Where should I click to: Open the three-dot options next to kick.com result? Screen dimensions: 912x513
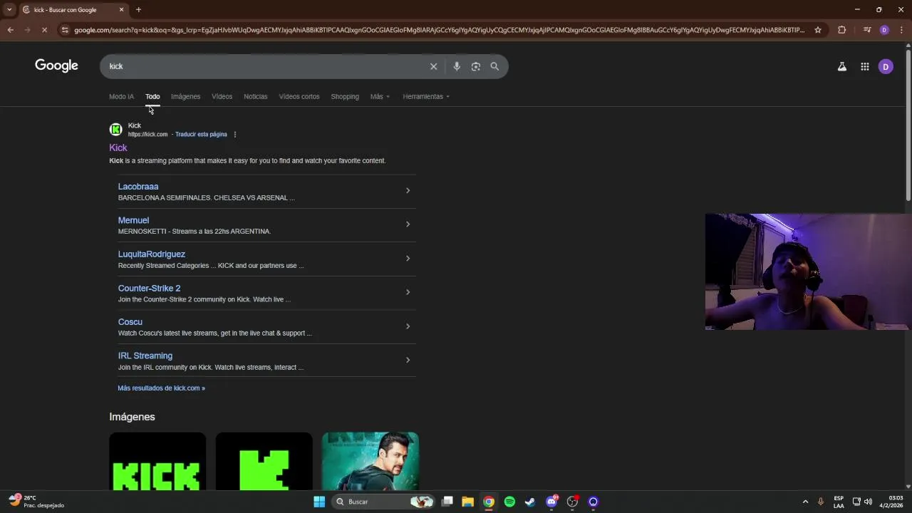234,134
